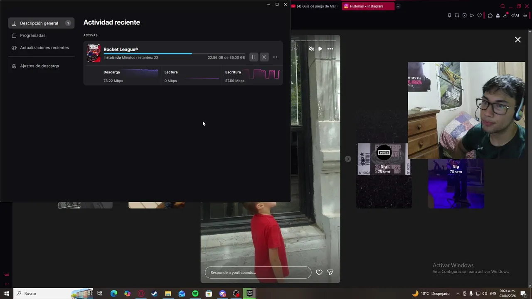The image size is (532, 299).
Task: Open the browser AI assistant
Action: [x=515, y=15]
